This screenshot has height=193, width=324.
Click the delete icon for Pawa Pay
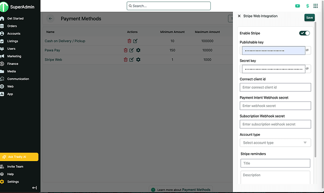tap(125, 50)
